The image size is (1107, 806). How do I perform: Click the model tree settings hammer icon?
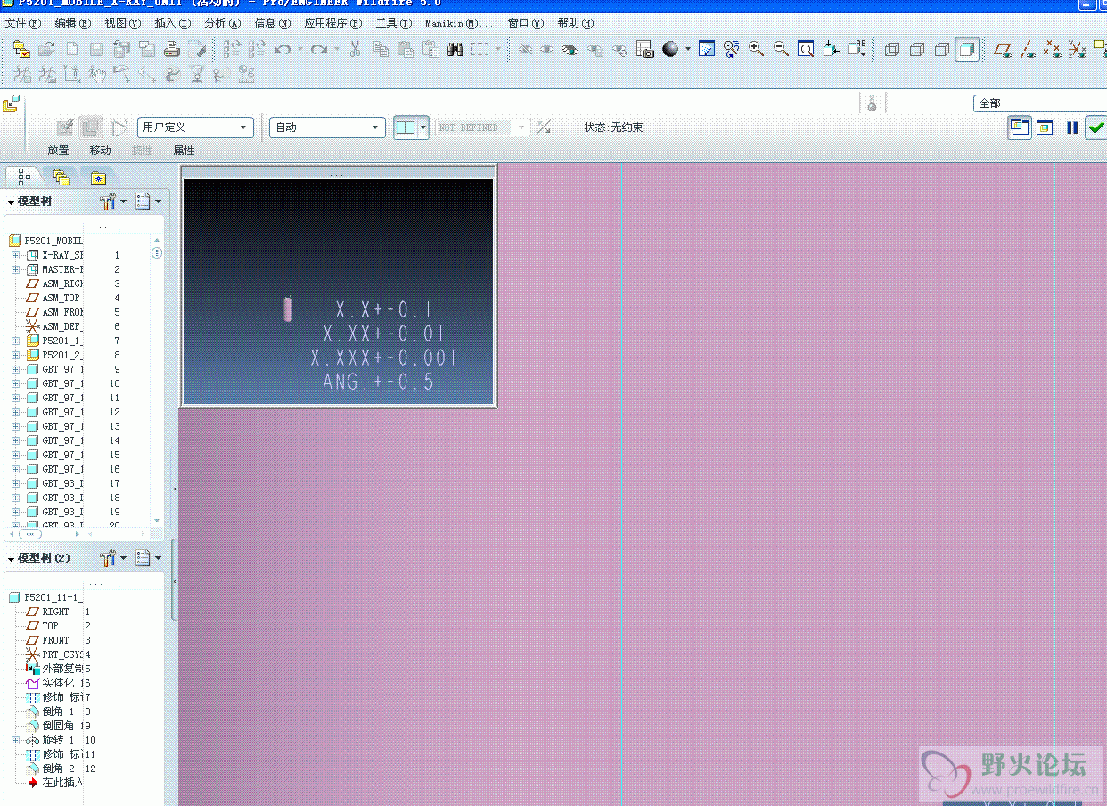coord(109,201)
